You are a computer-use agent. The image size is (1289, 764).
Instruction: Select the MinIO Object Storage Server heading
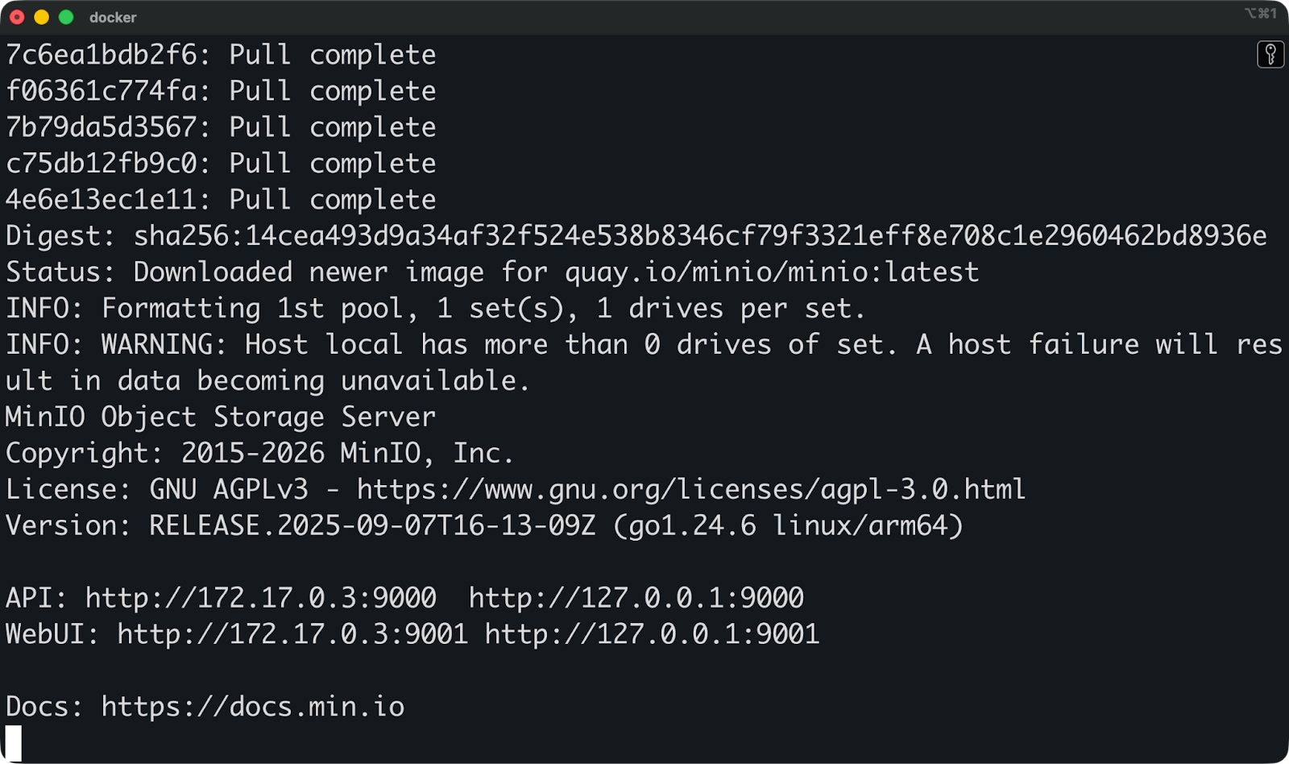(x=220, y=417)
